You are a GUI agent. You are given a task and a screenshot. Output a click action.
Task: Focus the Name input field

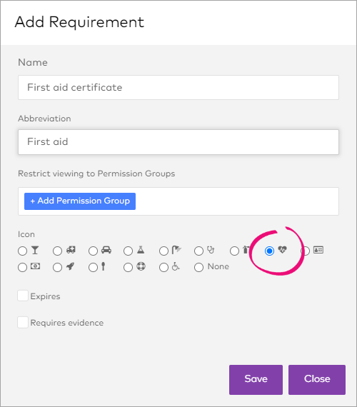tap(178, 88)
